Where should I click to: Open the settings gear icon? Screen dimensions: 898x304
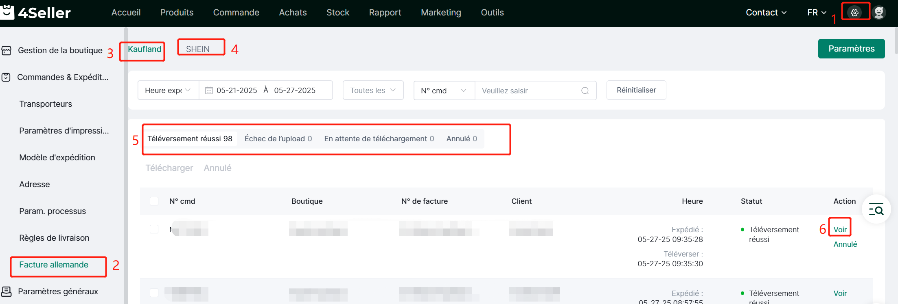(x=854, y=13)
